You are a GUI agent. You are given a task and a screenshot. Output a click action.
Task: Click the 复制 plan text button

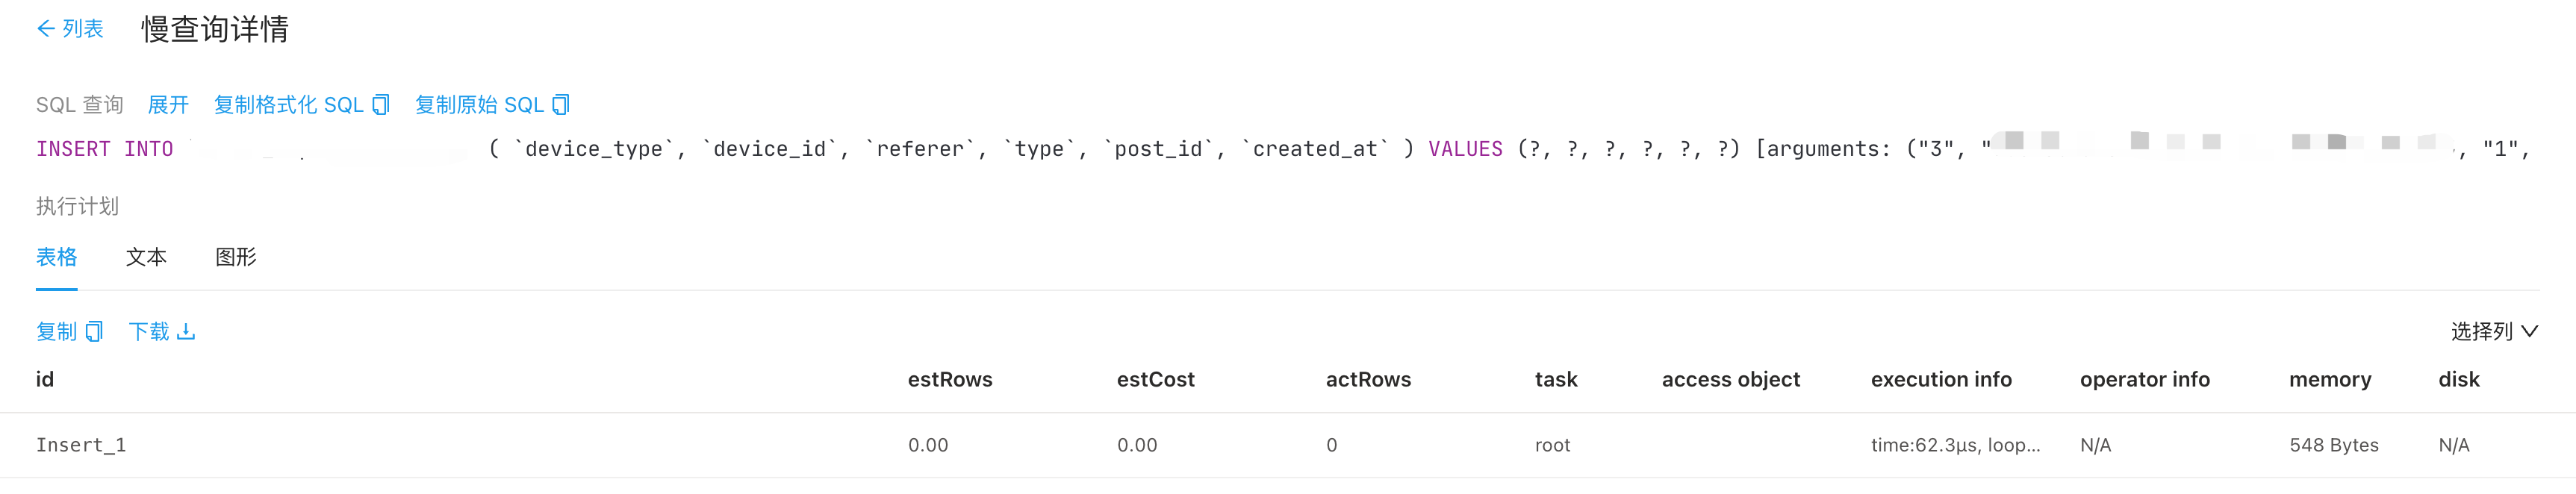pos(56,332)
